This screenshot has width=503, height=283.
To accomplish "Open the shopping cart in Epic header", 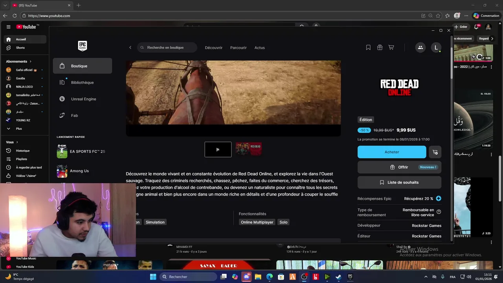I will click(x=391, y=48).
